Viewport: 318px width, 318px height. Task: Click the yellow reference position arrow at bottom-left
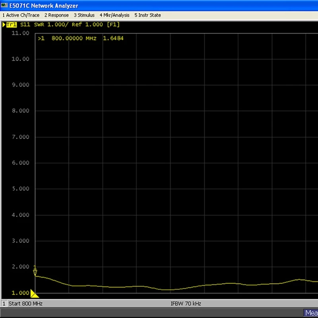point(34,294)
